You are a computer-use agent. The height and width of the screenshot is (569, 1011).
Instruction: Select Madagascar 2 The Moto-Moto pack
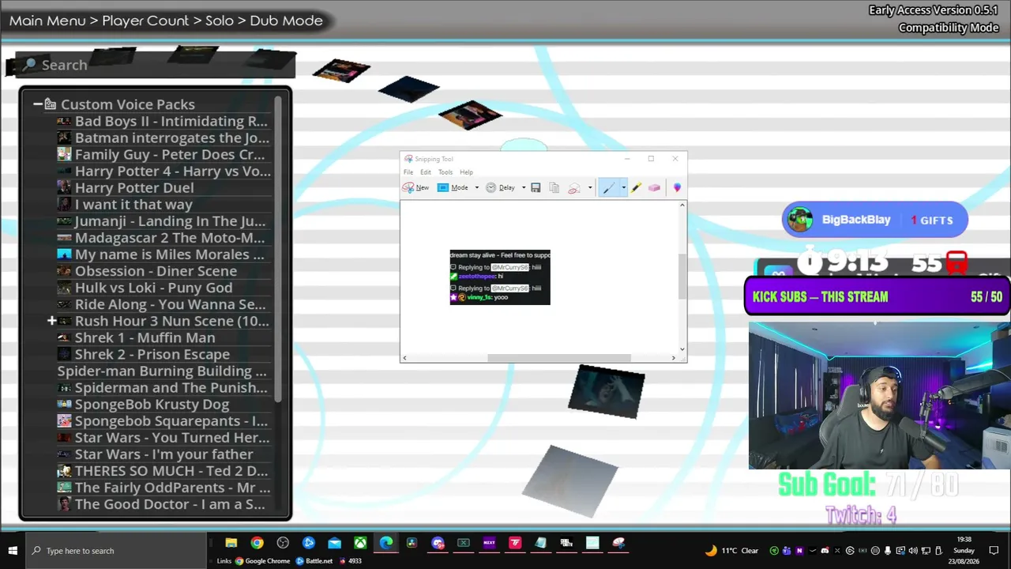point(163,238)
